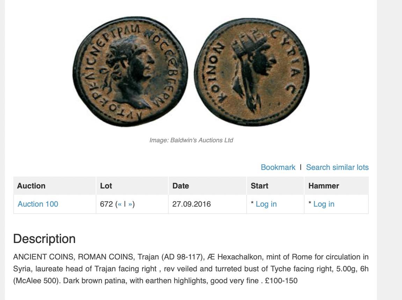402x300 pixels.
Task: Log in to view Hammer price
Action: click(323, 204)
